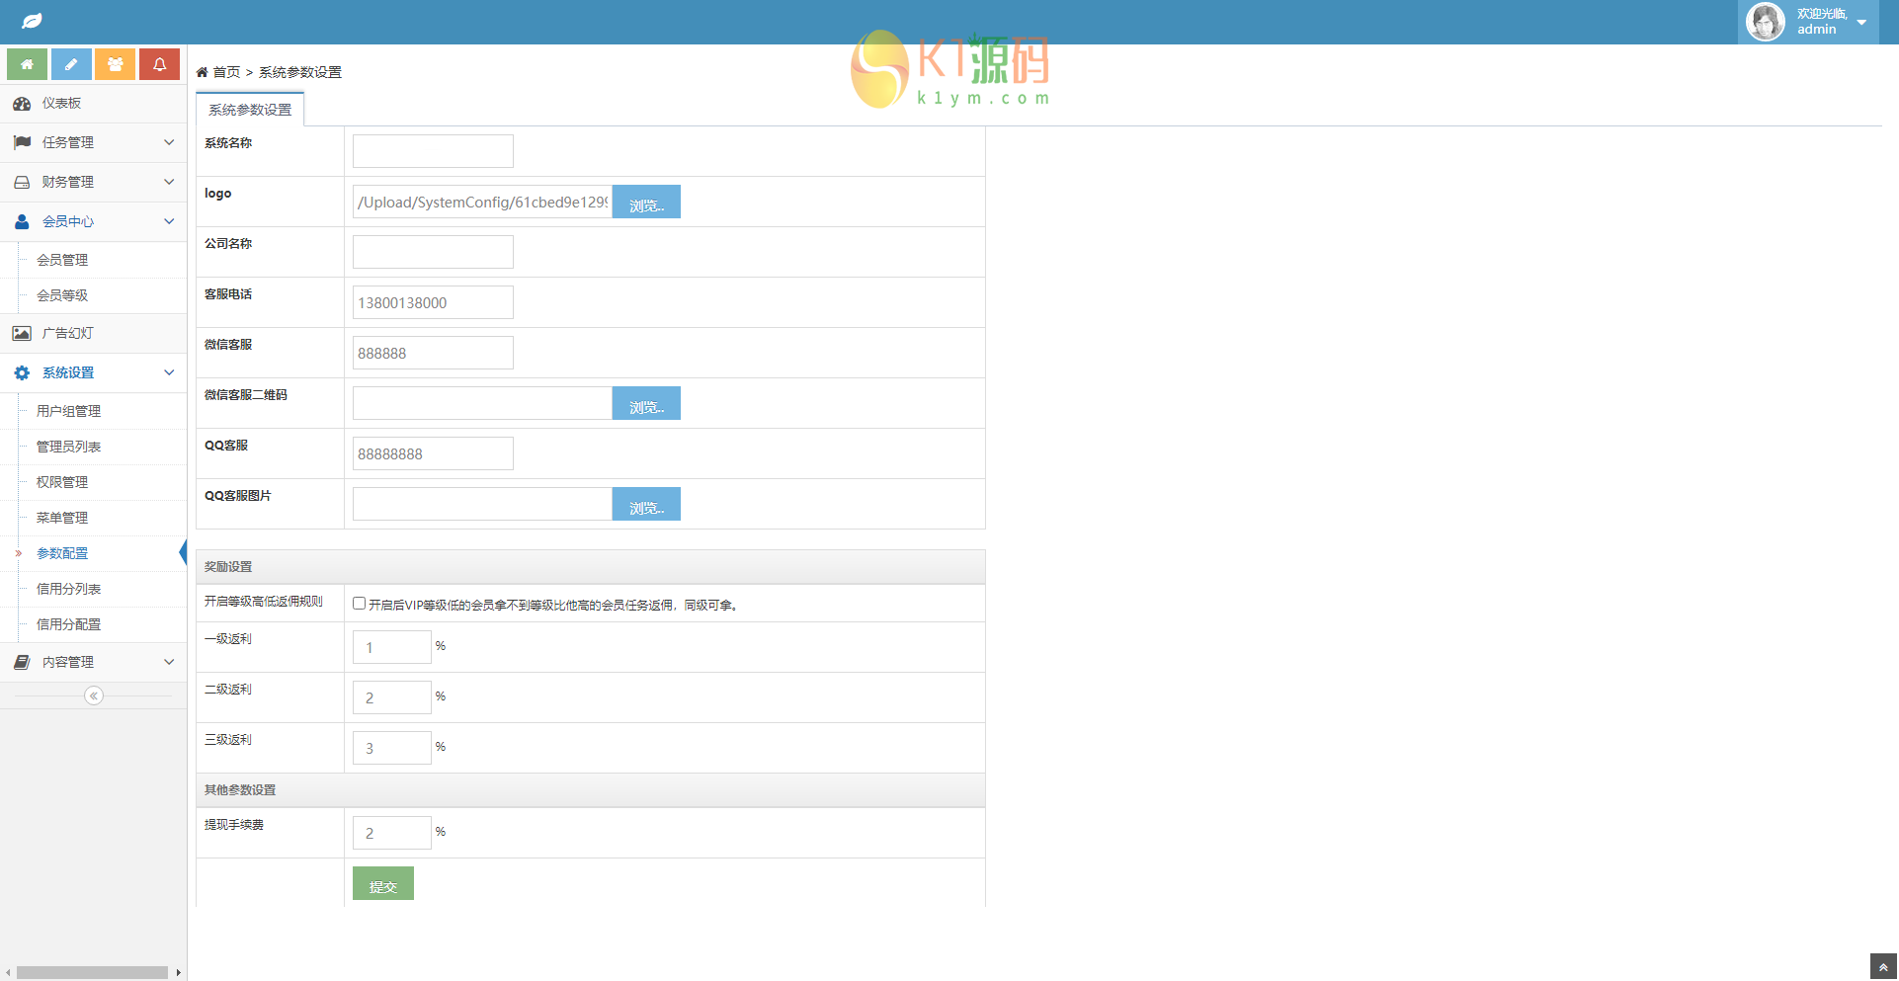This screenshot has width=1899, height=981.
Task: Click the 微信客服 input field
Action: coord(433,353)
